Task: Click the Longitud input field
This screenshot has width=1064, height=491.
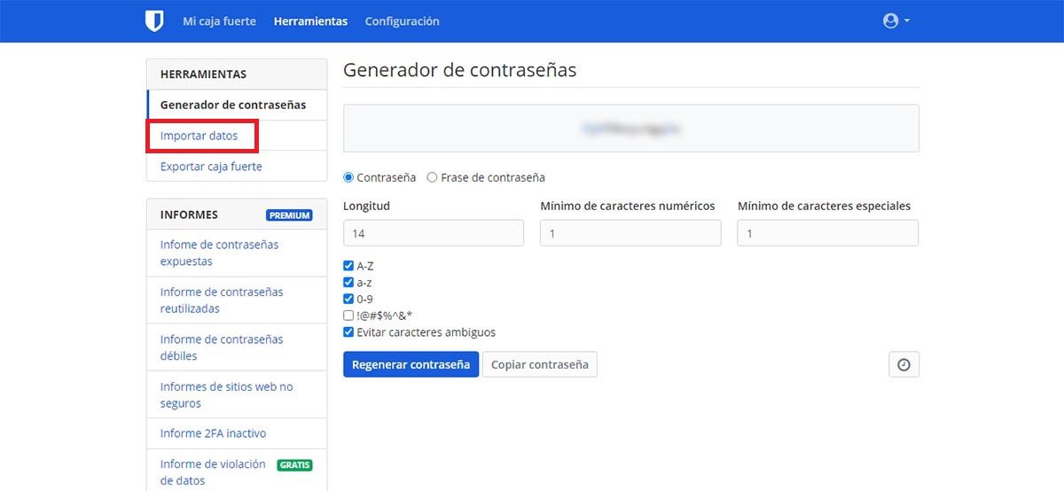Action: pyautogui.click(x=433, y=233)
